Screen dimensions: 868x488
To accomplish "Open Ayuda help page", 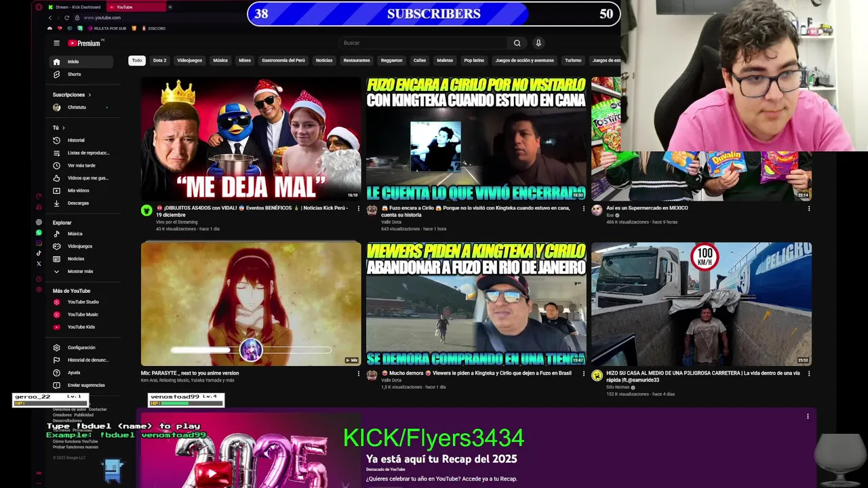I will point(81,373).
